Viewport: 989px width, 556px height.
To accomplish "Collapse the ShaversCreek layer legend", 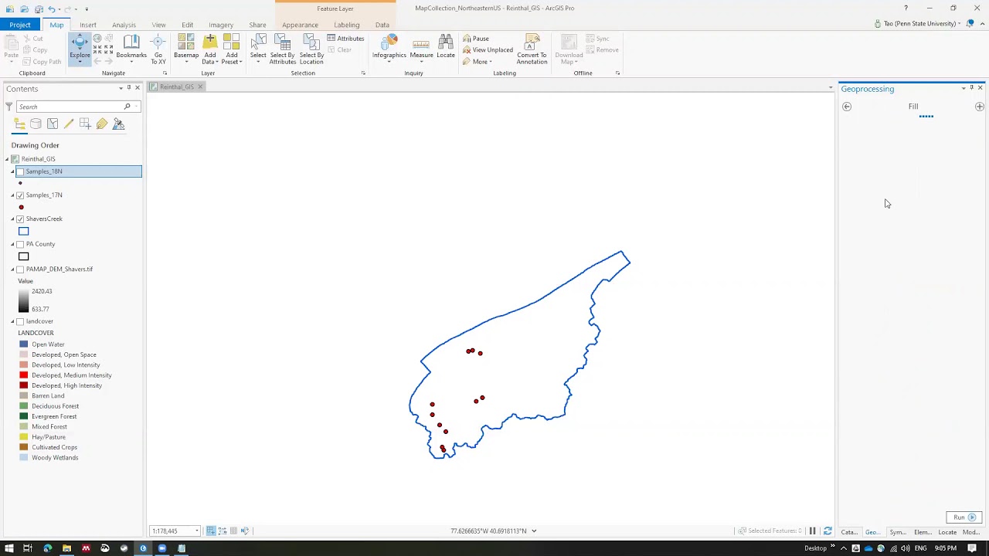I will pos(12,219).
